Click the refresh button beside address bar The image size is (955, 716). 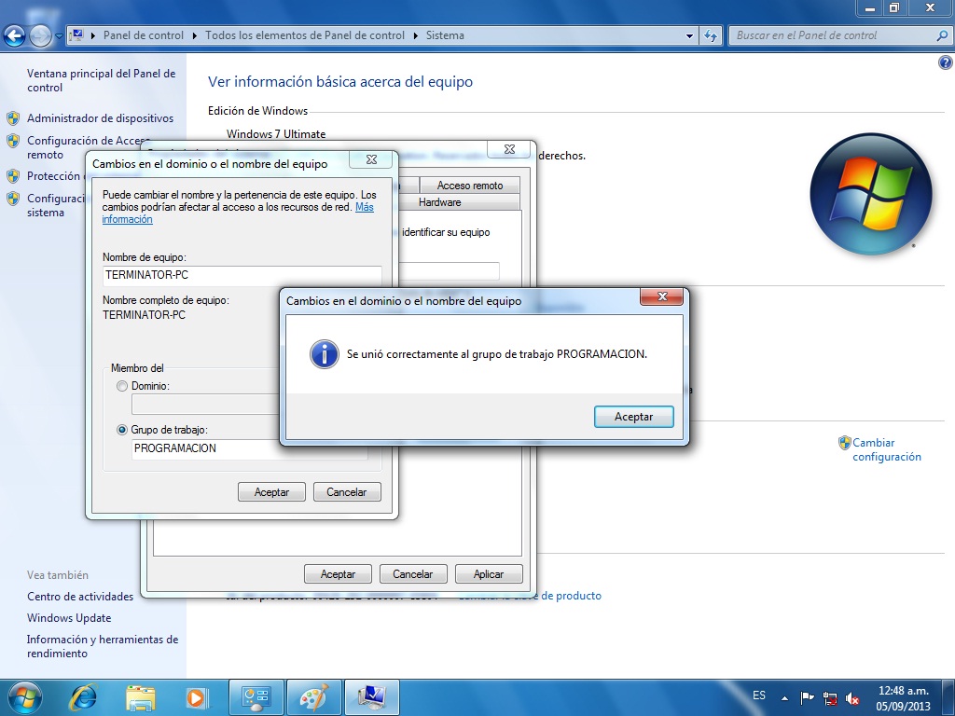tap(710, 36)
